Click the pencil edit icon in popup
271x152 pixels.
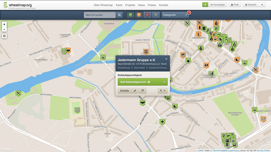click(x=135, y=90)
